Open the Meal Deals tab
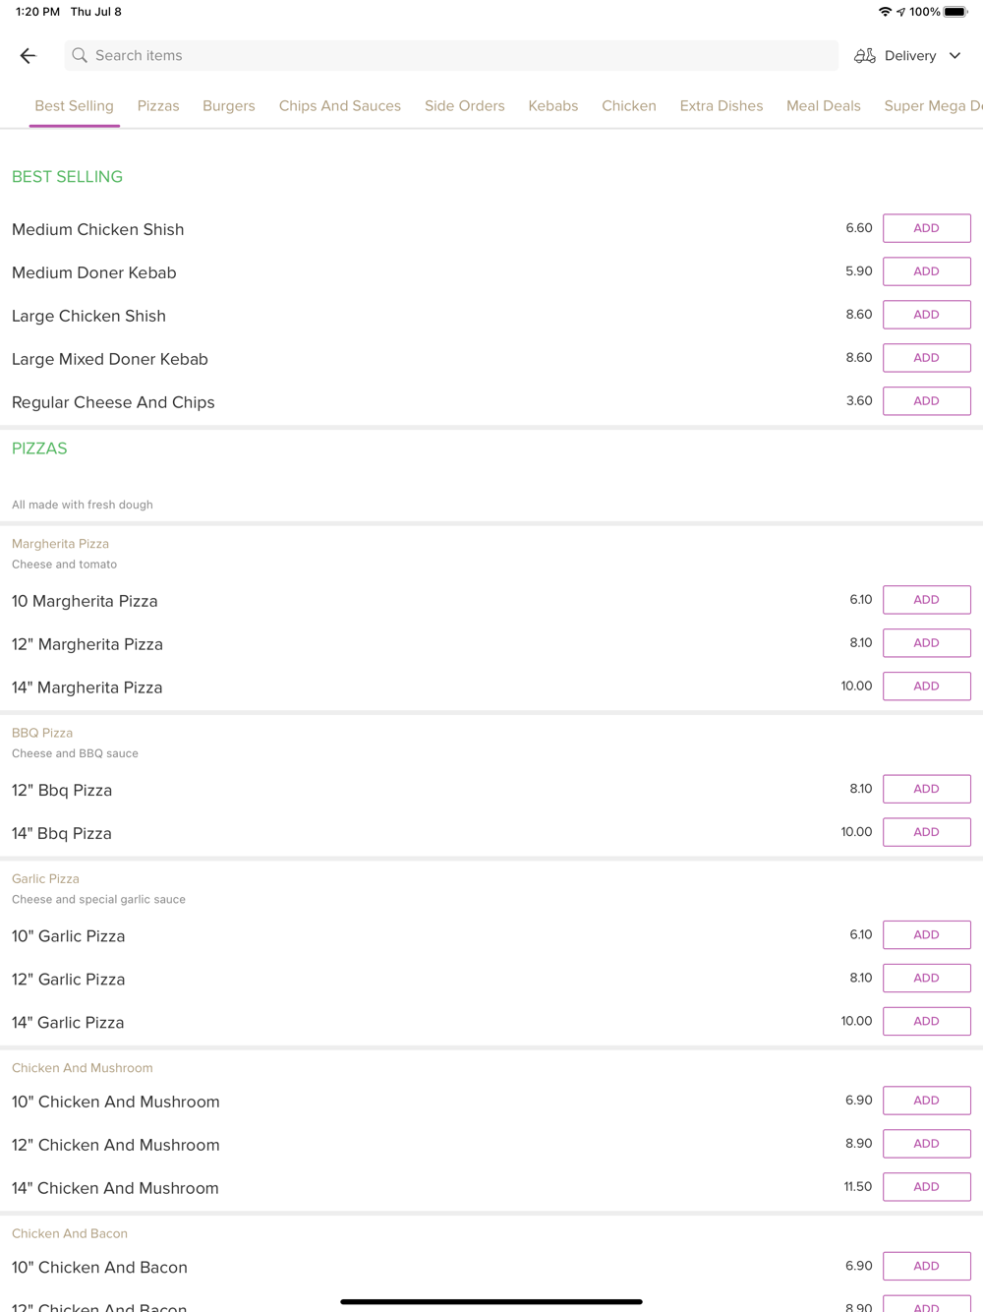Image resolution: width=983 pixels, height=1312 pixels. point(824,106)
